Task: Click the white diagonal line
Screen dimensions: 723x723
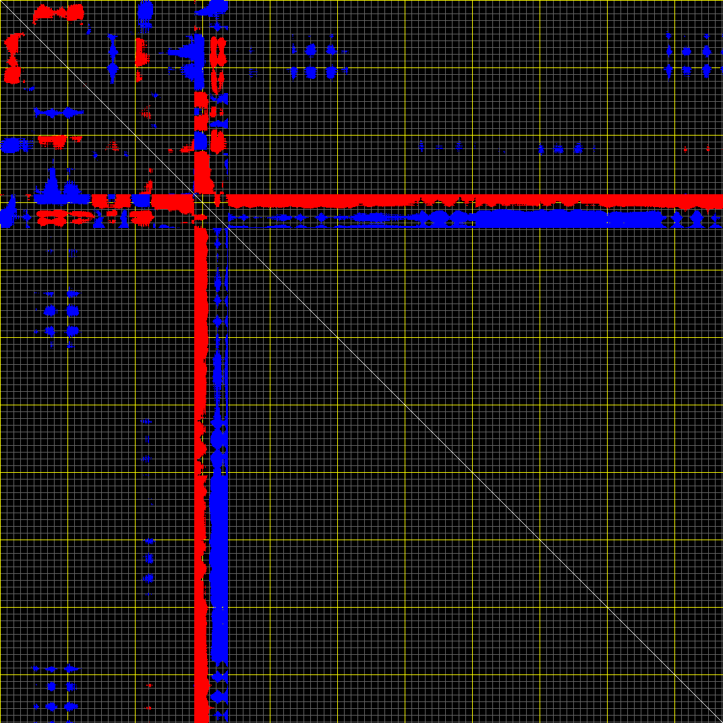Action: pyautogui.click(x=361, y=361)
